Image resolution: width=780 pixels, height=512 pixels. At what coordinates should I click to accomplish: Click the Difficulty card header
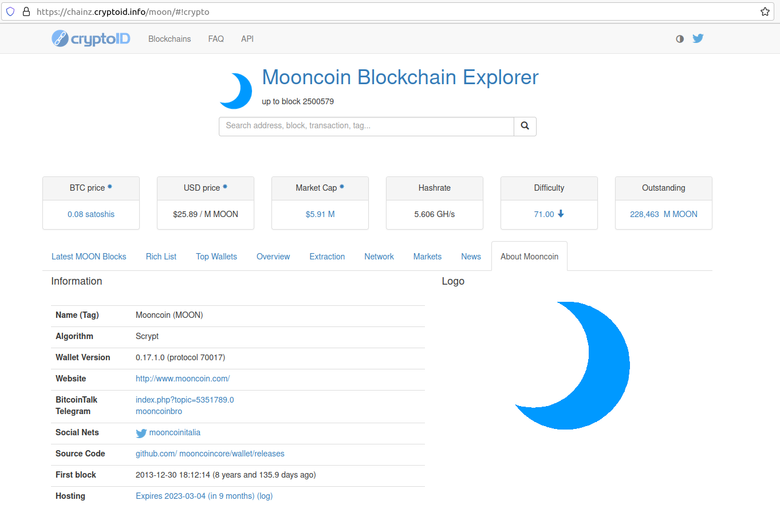549,188
